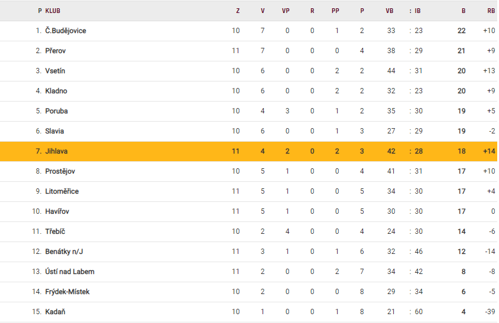Click the VB goals-for column header

pyautogui.click(x=390, y=11)
